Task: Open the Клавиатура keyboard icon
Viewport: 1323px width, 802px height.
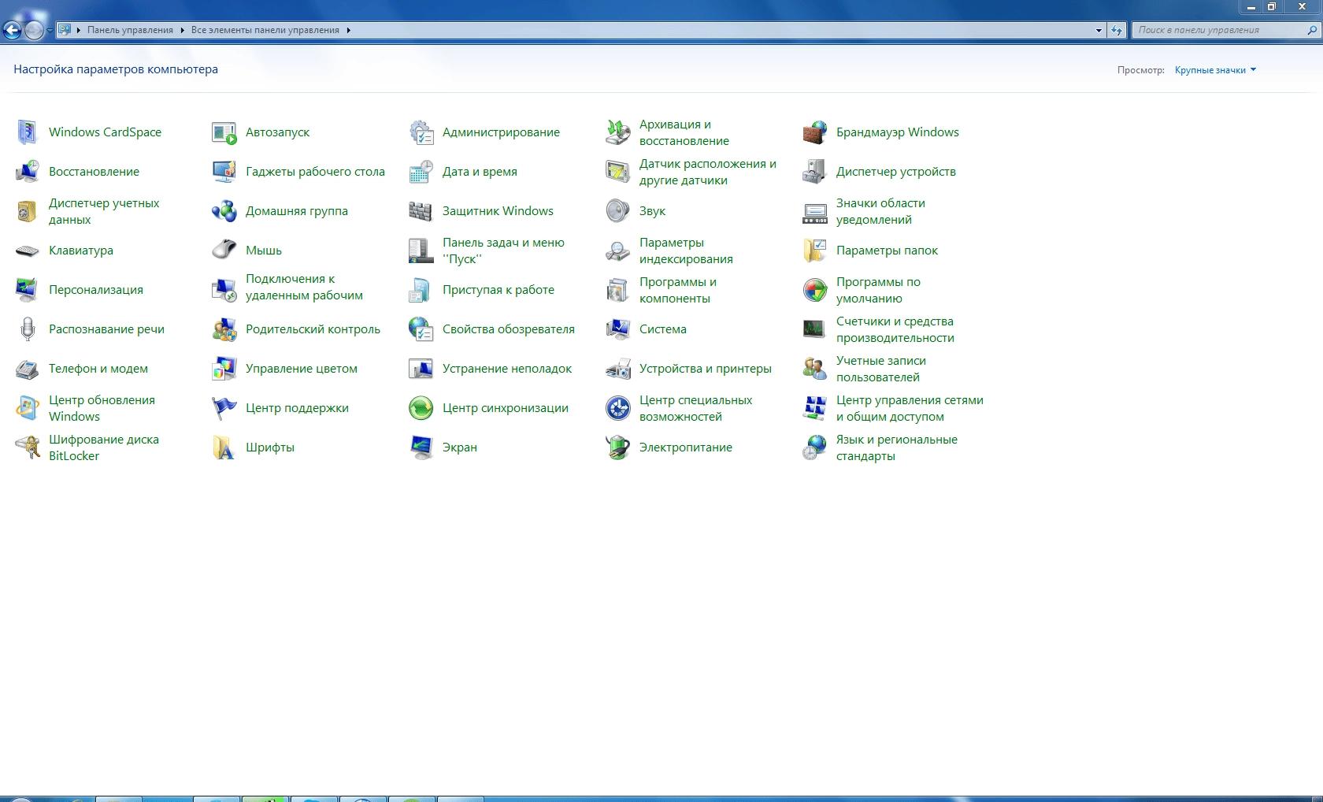Action: click(28, 251)
